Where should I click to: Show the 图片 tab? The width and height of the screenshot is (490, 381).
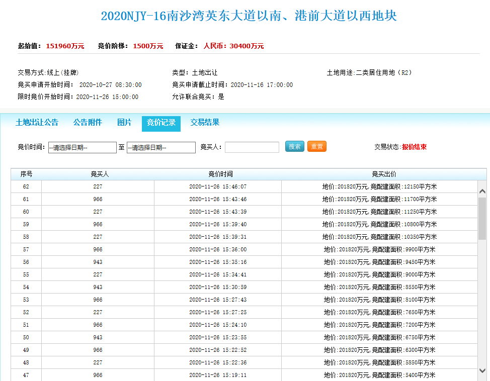coord(124,123)
